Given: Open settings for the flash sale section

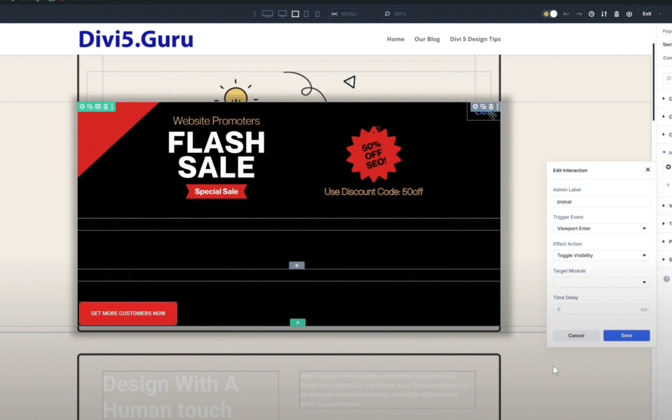Looking at the screenshot, I should tap(82, 106).
